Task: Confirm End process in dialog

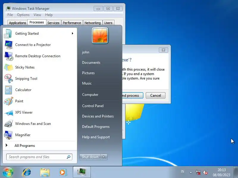Action: point(132,96)
